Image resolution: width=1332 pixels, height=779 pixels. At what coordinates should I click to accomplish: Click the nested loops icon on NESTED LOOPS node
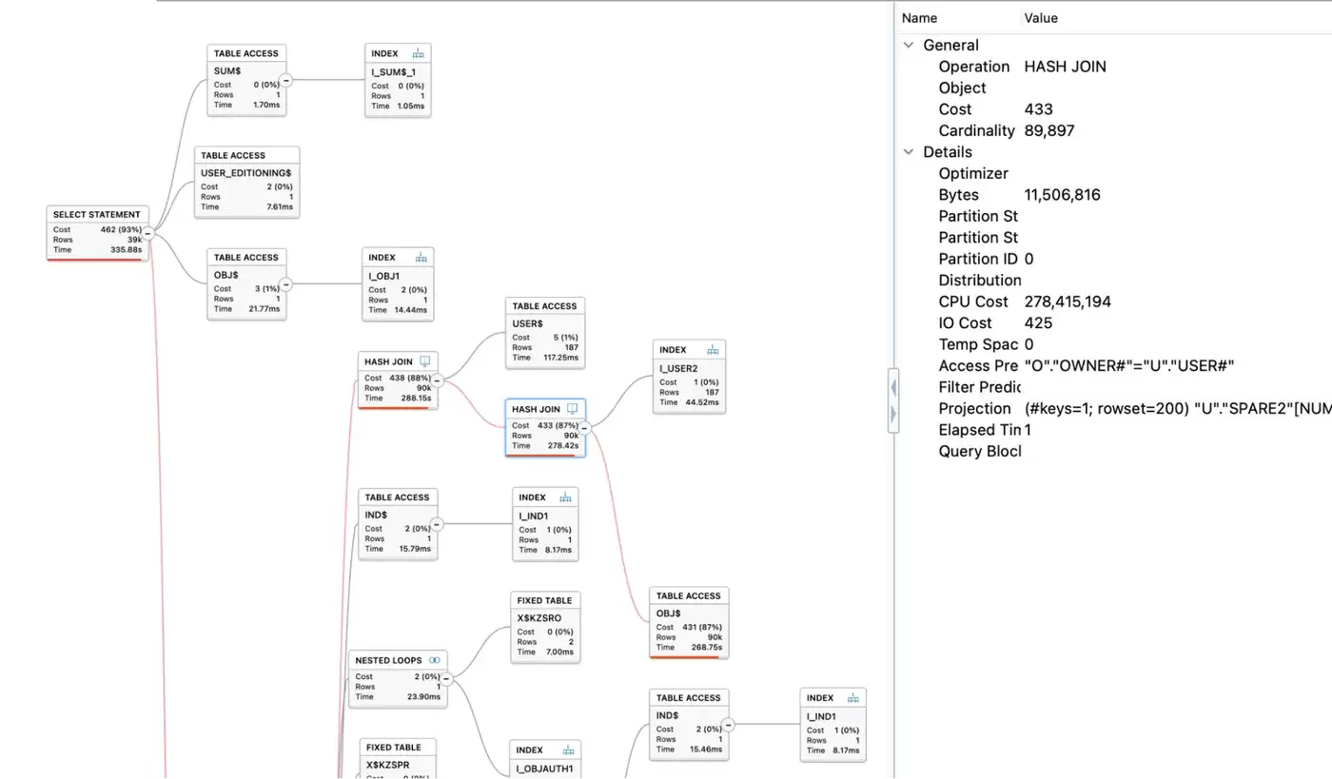435,660
